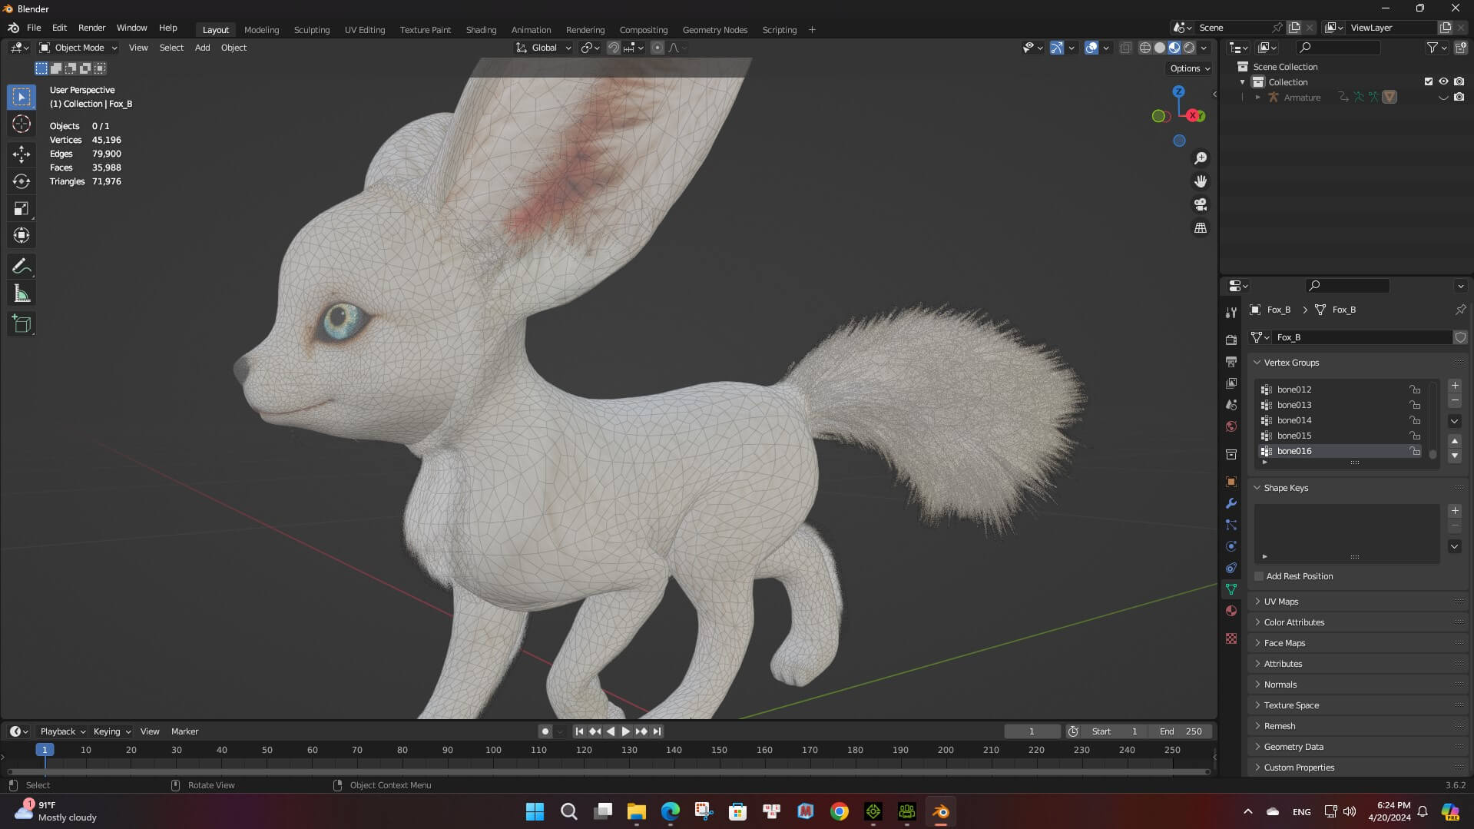Jump to the end frame button
Screen dimensions: 1474x829
pyautogui.click(x=657, y=731)
